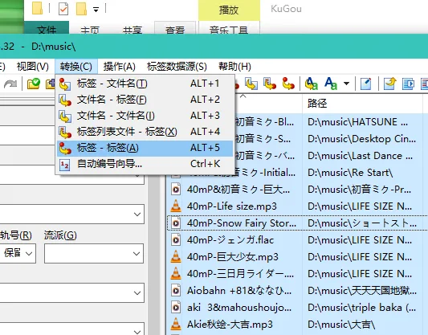Switch to the 音乐工具 tab in Explorer
The height and width of the screenshot is (335, 428).
[x=229, y=28]
